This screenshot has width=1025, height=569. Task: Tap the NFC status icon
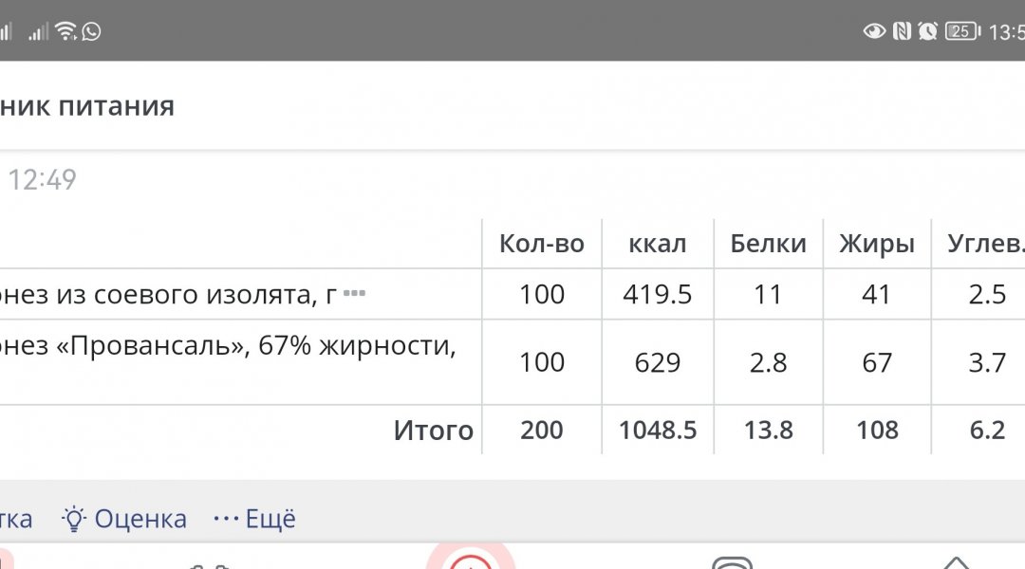click(902, 31)
